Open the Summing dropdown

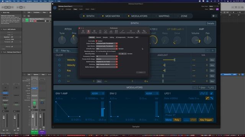point(107,64)
